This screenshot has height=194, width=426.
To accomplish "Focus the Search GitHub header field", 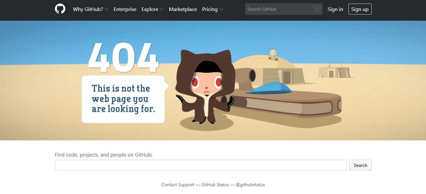I will tap(284, 9).
